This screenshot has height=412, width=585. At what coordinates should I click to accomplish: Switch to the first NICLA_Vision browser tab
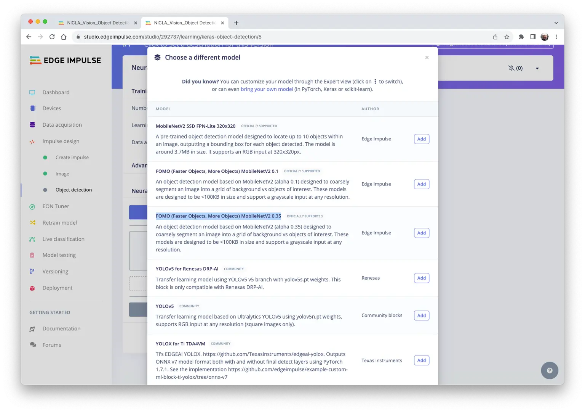coord(97,23)
